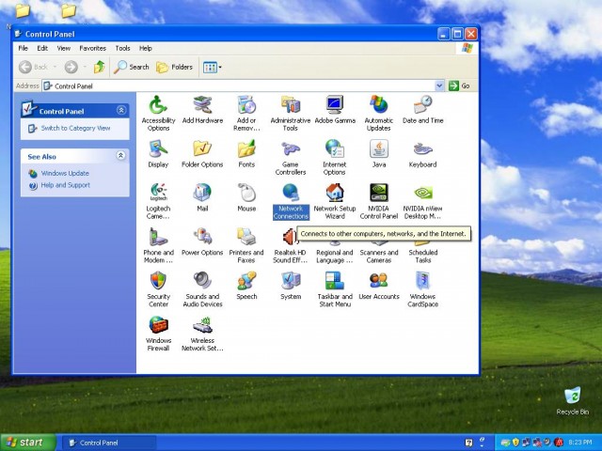This screenshot has height=451, width=602.
Task: Click the Search toolbar button
Action: (132, 67)
